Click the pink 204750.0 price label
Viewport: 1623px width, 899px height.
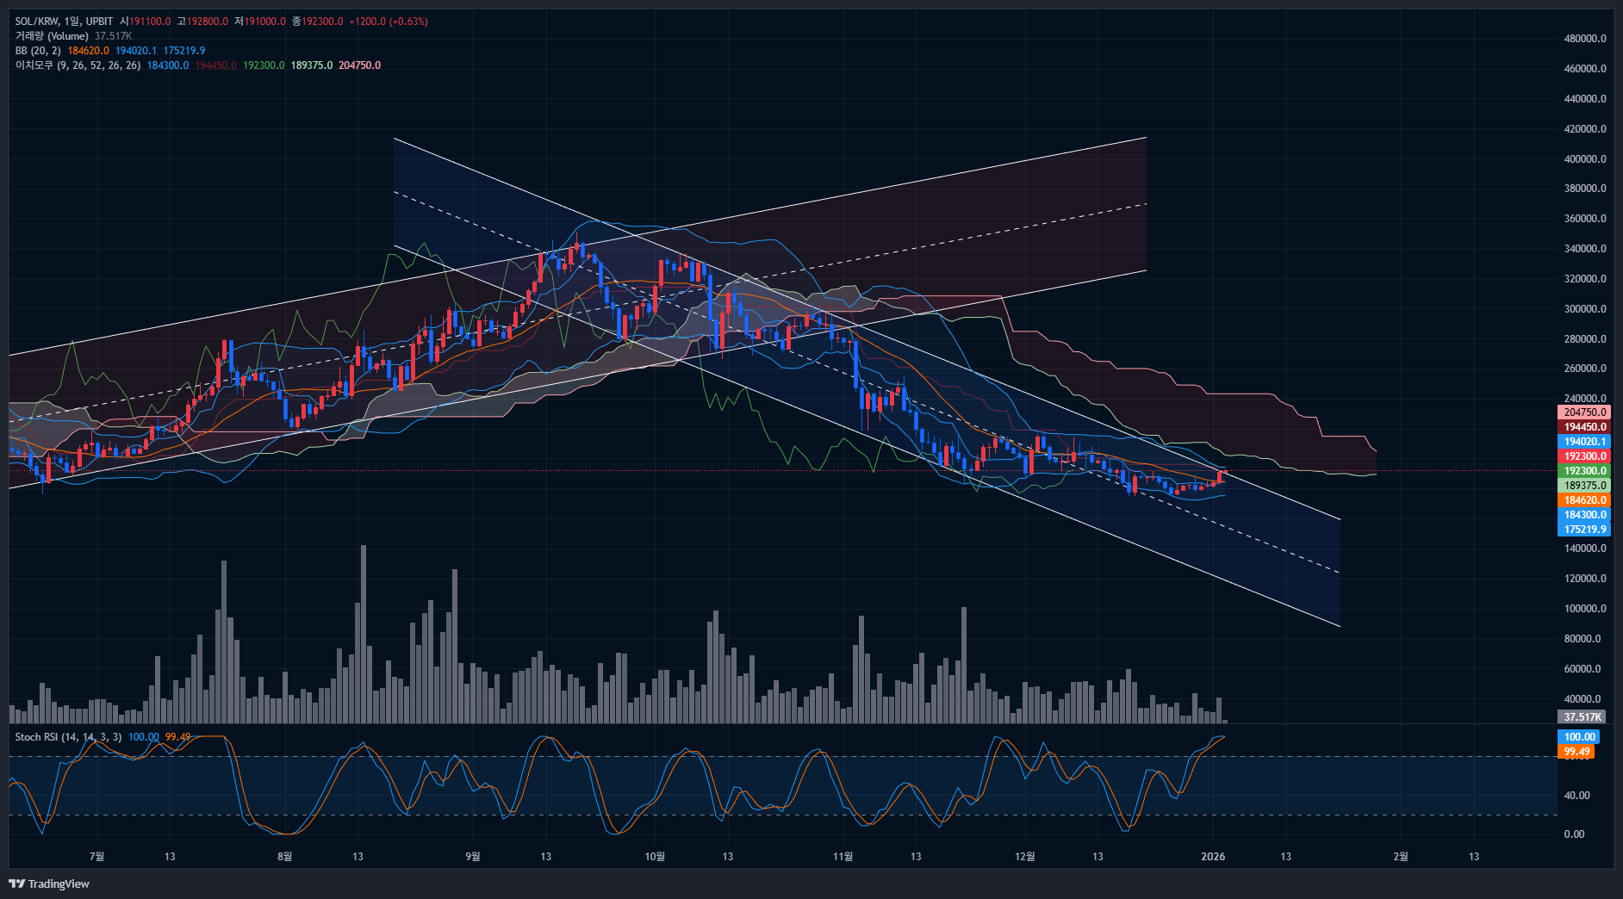(x=1583, y=412)
